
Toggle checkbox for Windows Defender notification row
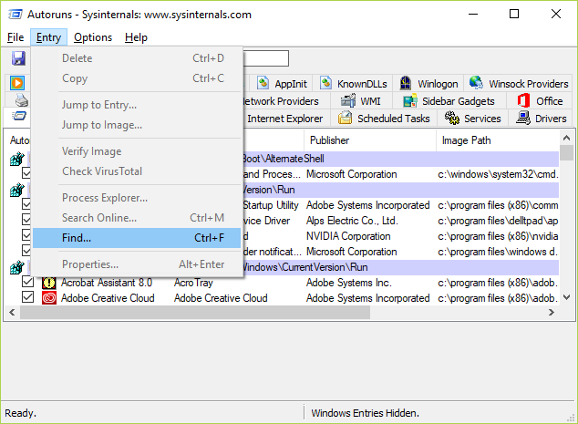(x=26, y=251)
